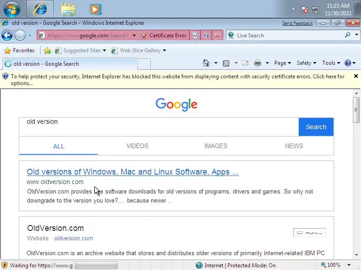This screenshot has height=270, width=361.
Task: Click the Compatibility View icon
Action: pyautogui.click(x=195, y=36)
